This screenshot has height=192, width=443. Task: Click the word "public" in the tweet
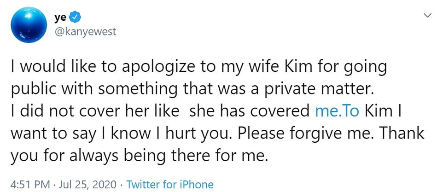31,88
